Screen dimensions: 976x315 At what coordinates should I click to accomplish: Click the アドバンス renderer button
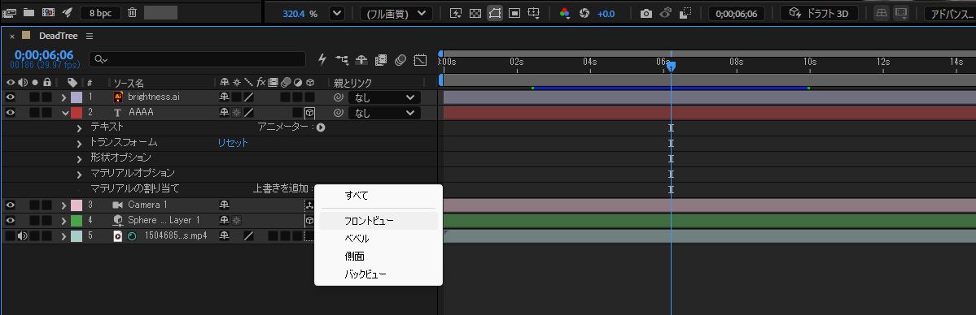click(949, 14)
